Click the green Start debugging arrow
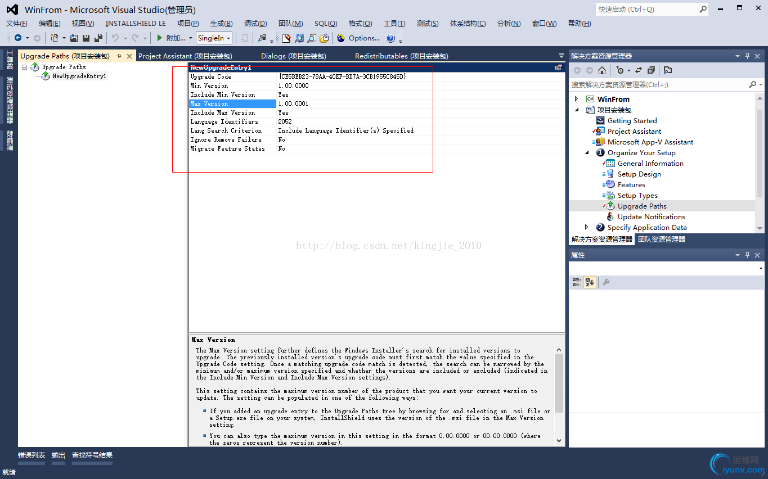Image resolution: width=768 pixels, height=479 pixels. click(x=160, y=38)
